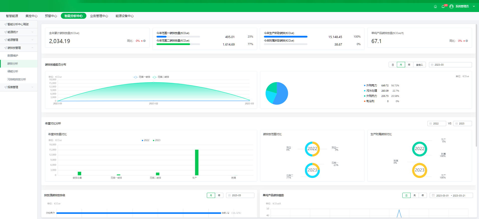Click calendar icon in 2023-03-01 date range field

pyautogui.click(x=433, y=195)
